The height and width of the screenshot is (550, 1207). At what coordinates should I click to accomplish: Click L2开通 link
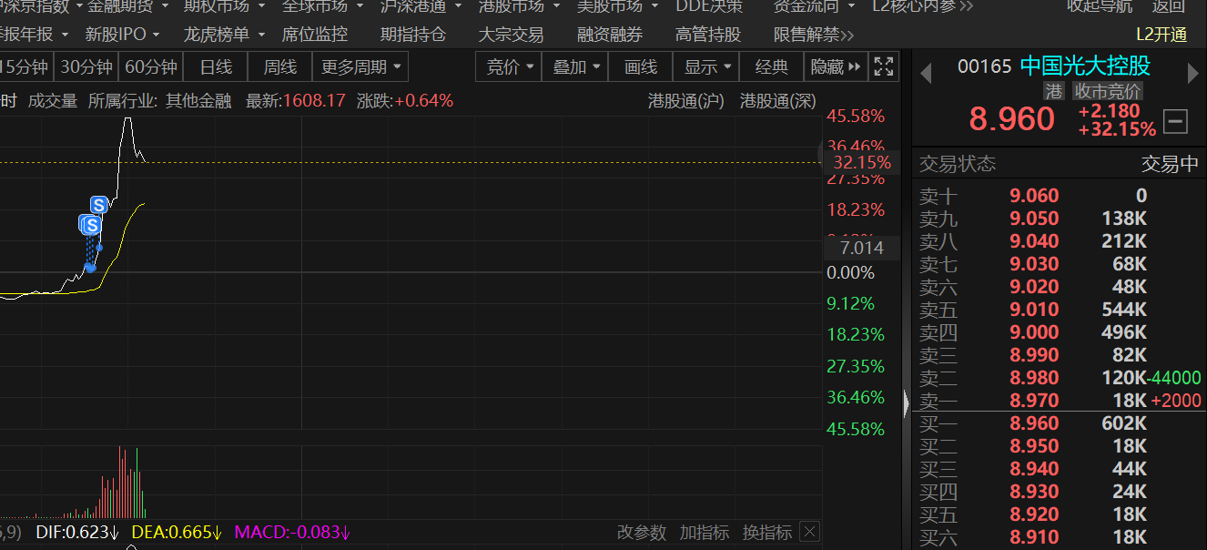1161,36
